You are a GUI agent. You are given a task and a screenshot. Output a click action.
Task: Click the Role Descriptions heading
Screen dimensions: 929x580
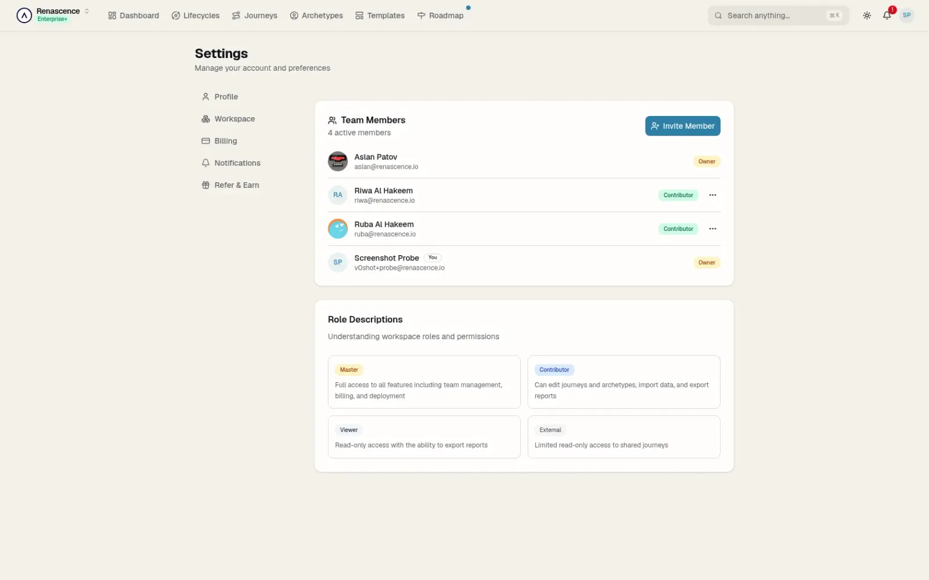coord(365,320)
